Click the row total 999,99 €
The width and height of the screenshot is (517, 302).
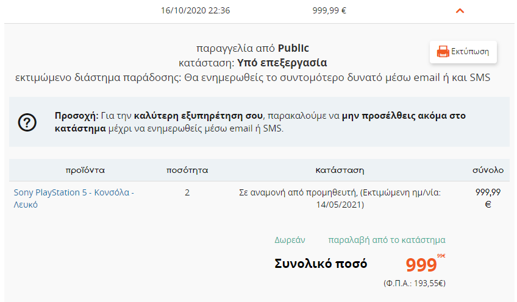tap(488, 198)
